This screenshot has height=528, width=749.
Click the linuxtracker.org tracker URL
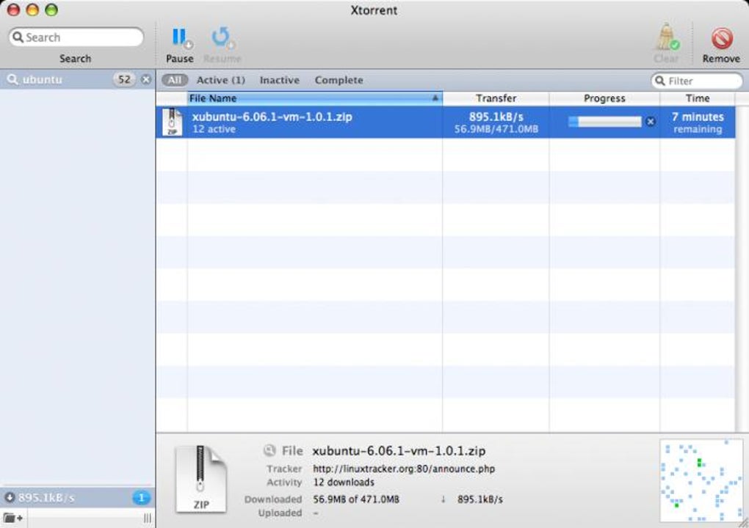tap(404, 469)
